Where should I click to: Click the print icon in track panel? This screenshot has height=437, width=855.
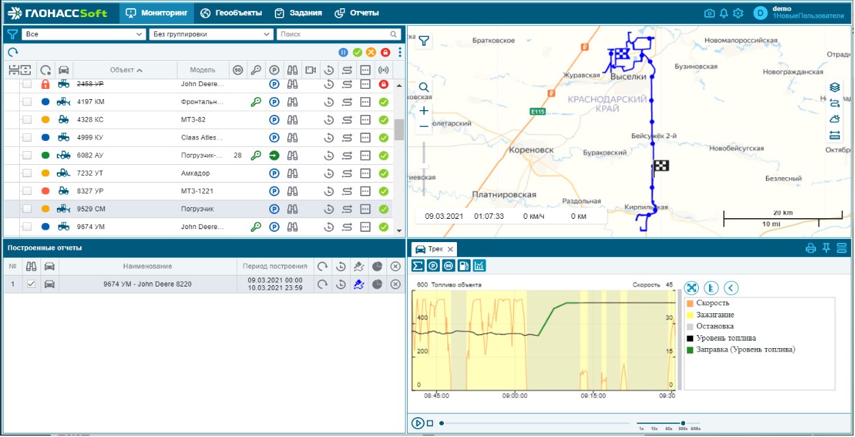[810, 248]
